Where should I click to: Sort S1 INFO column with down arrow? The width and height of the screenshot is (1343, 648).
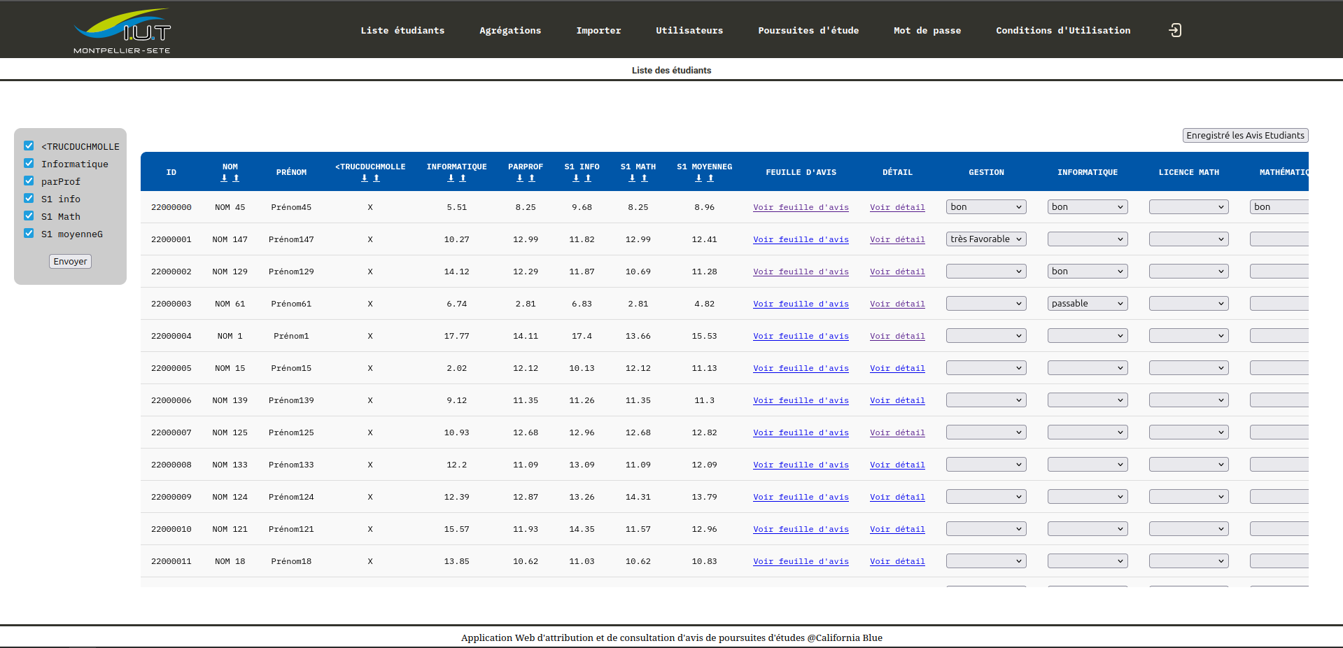[576, 178]
